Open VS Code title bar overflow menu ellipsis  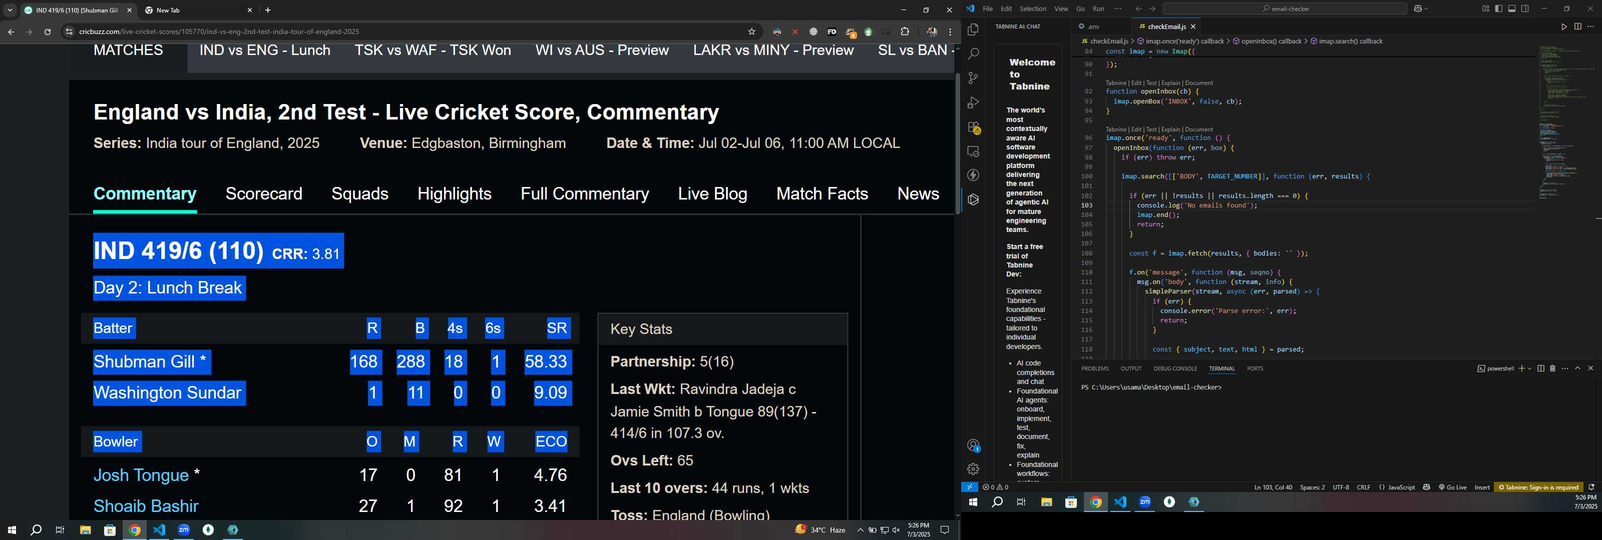tap(1117, 8)
